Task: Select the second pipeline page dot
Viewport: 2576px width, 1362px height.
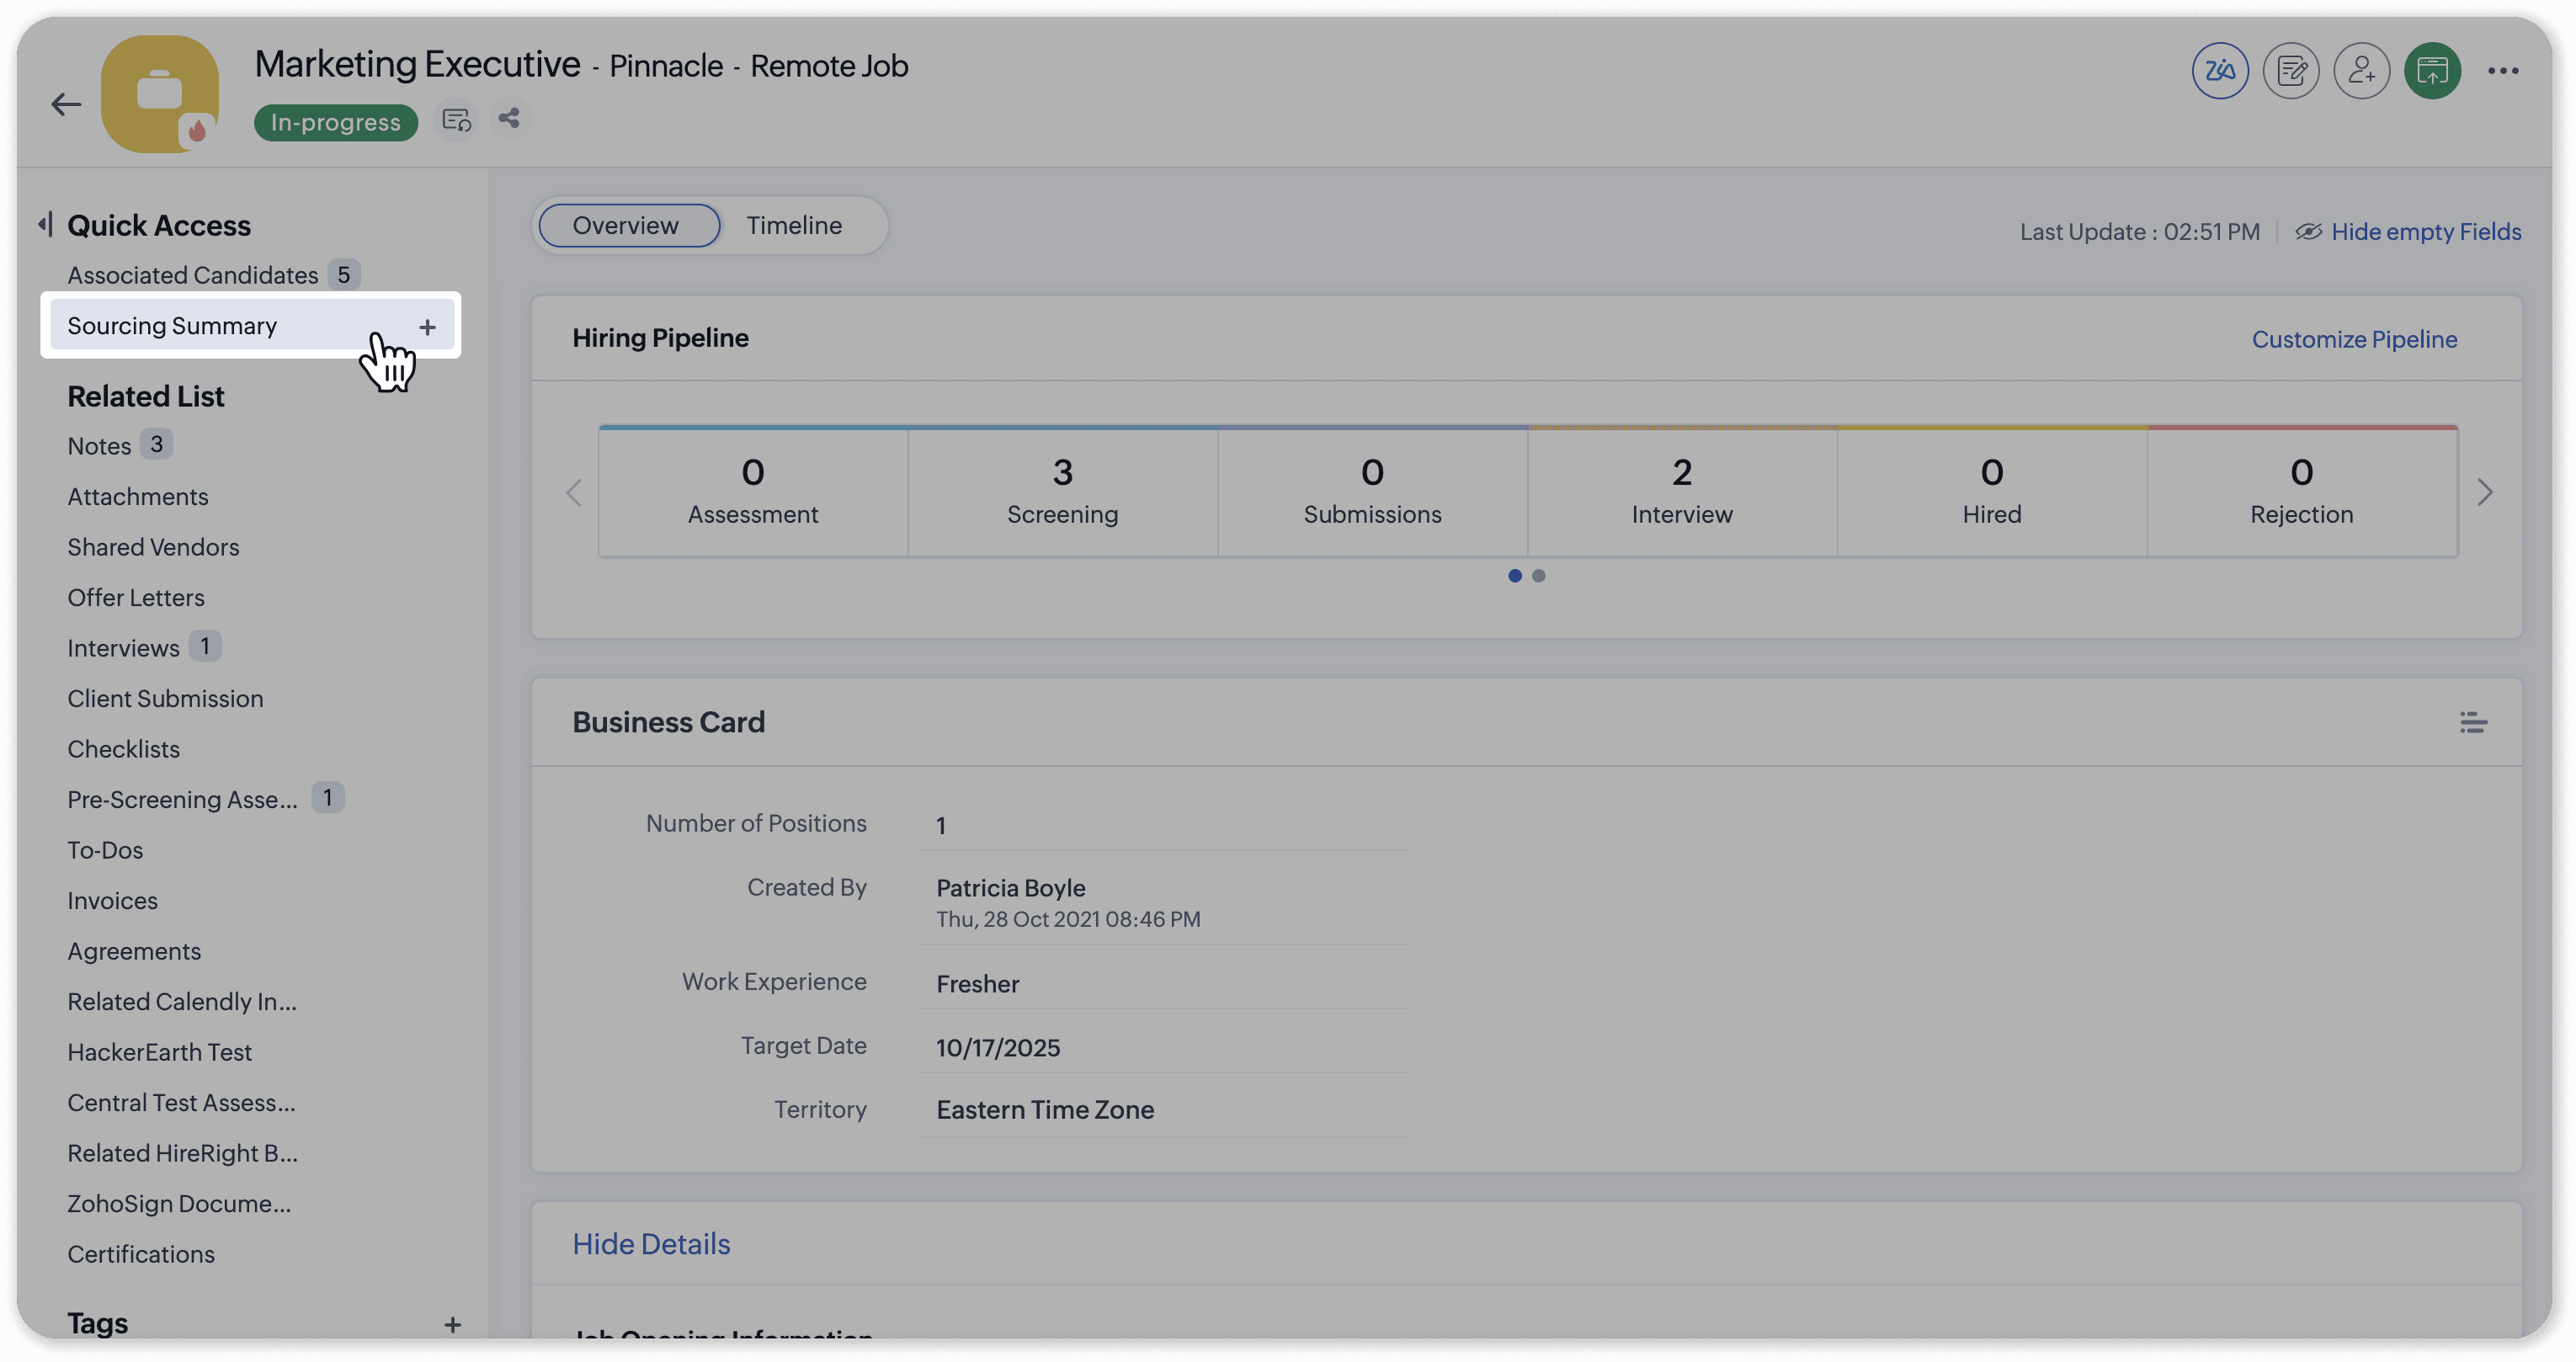Action: click(1538, 576)
